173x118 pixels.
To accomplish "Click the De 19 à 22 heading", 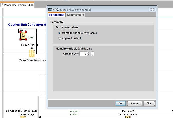I will click(129, 111).
